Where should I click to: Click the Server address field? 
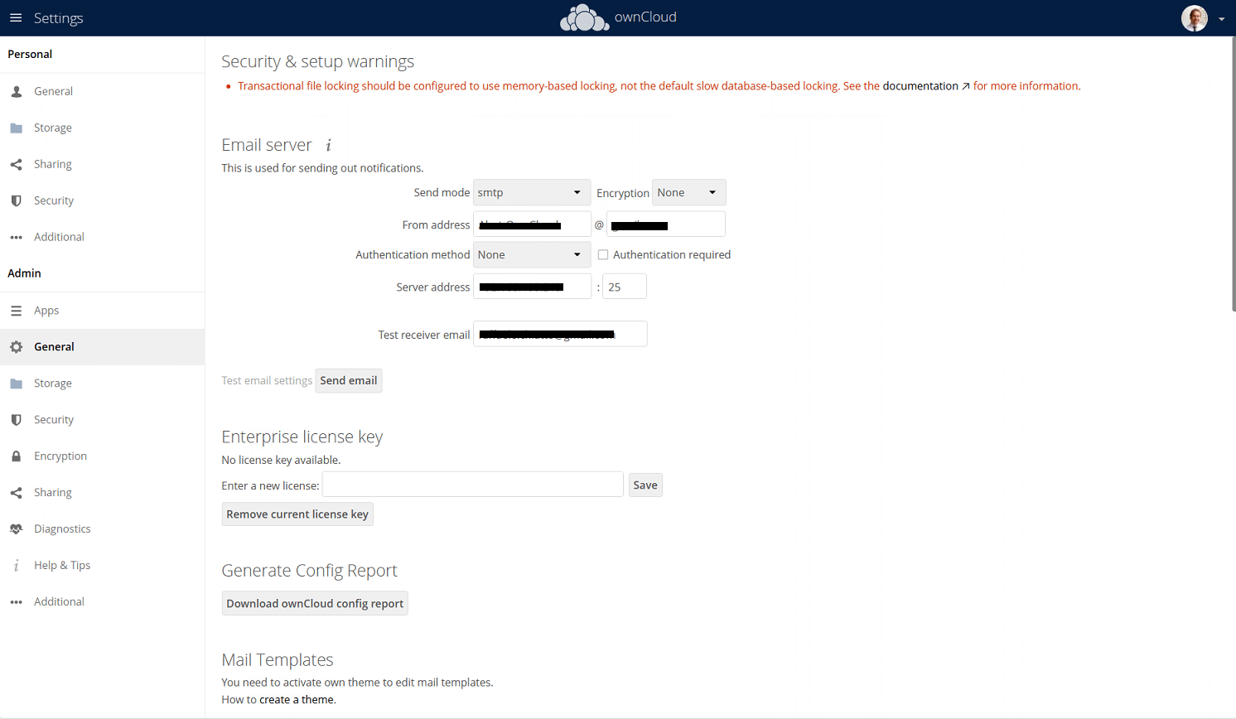[532, 287]
